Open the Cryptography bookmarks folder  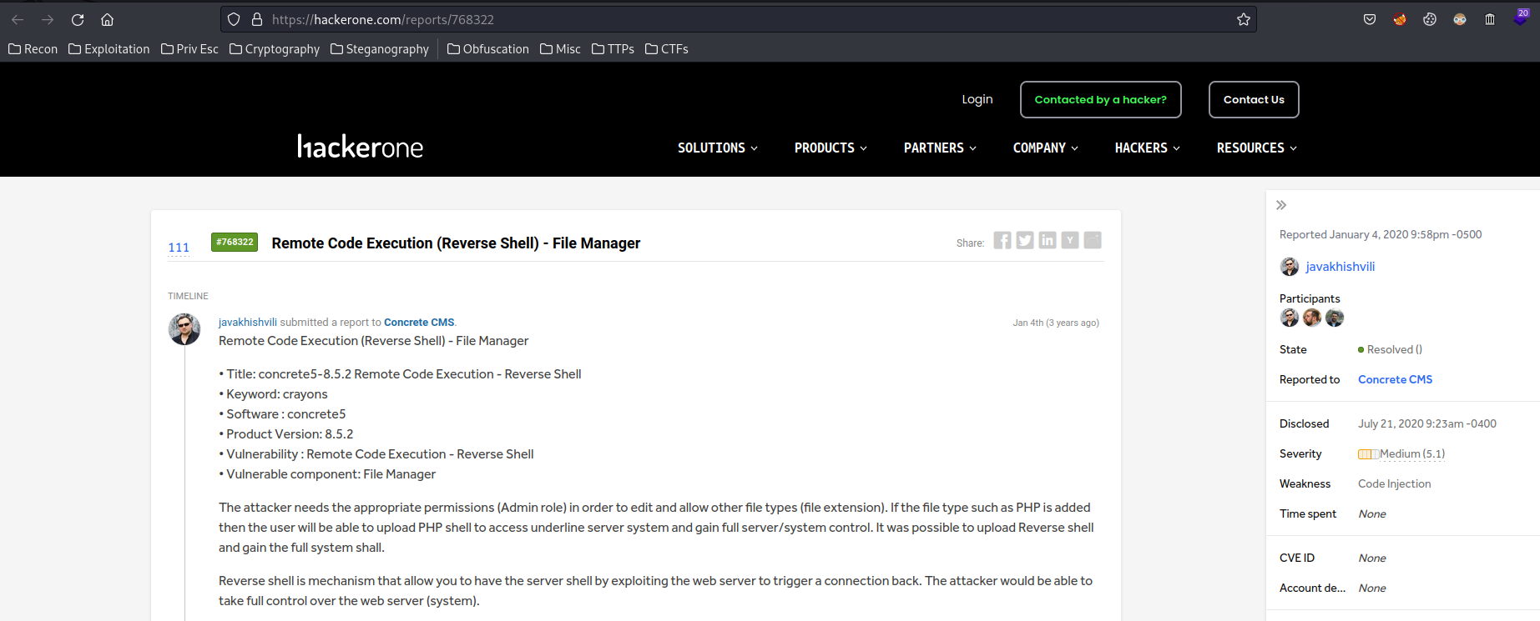(275, 49)
